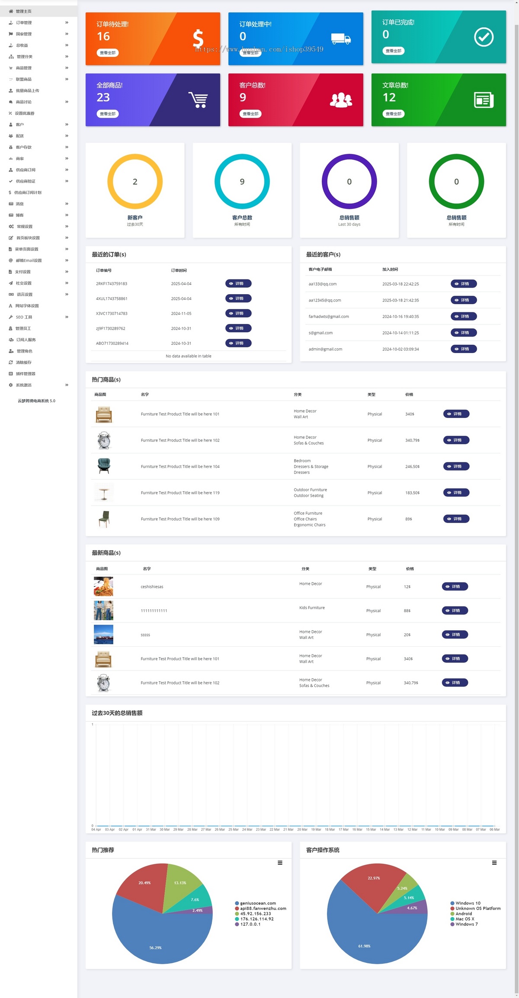
Task: Click the speech bubble icon for 商品讨论
Action: tap(11, 102)
